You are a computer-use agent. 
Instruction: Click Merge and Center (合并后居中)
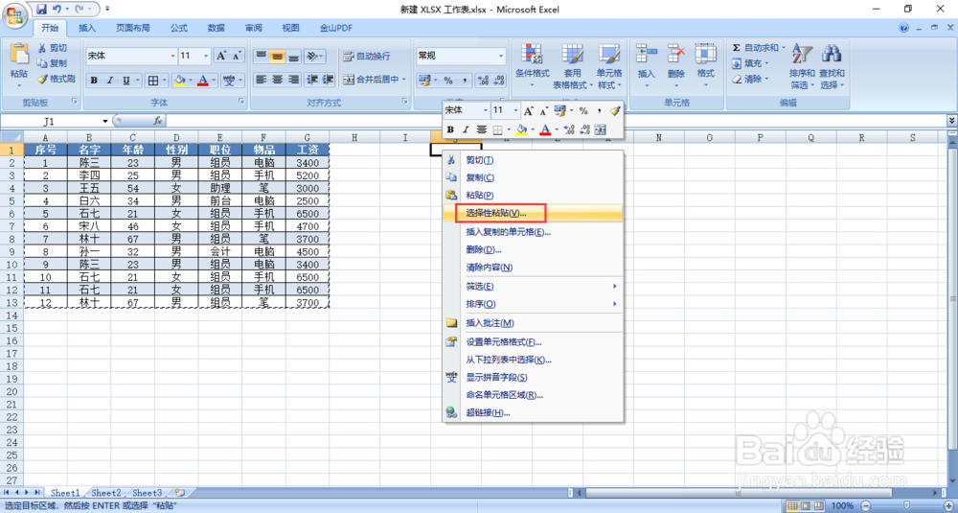click(372, 80)
